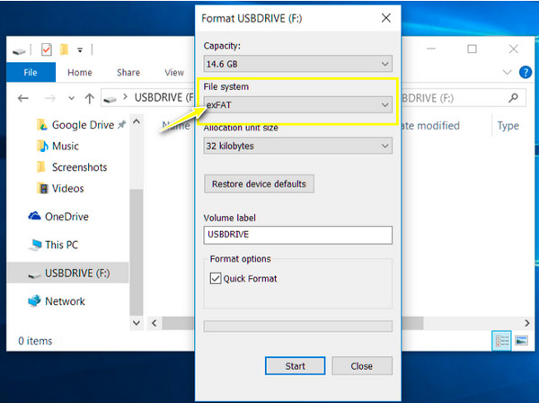Image resolution: width=539 pixels, height=403 pixels.
Task: Click drive icon in the address bar
Action: coord(110,99)
